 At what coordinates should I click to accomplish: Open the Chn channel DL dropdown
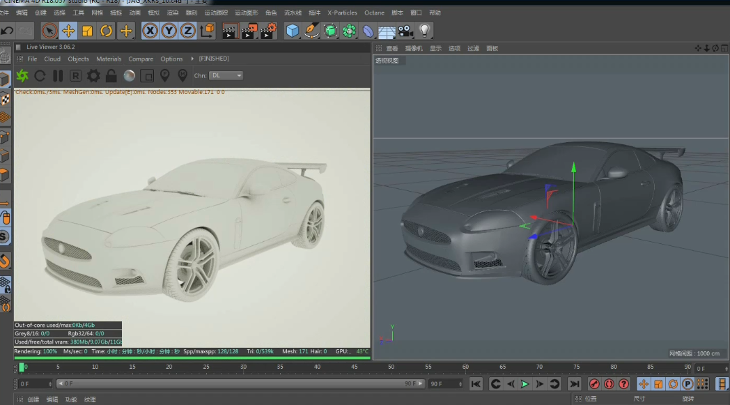(x=226, y=75)
